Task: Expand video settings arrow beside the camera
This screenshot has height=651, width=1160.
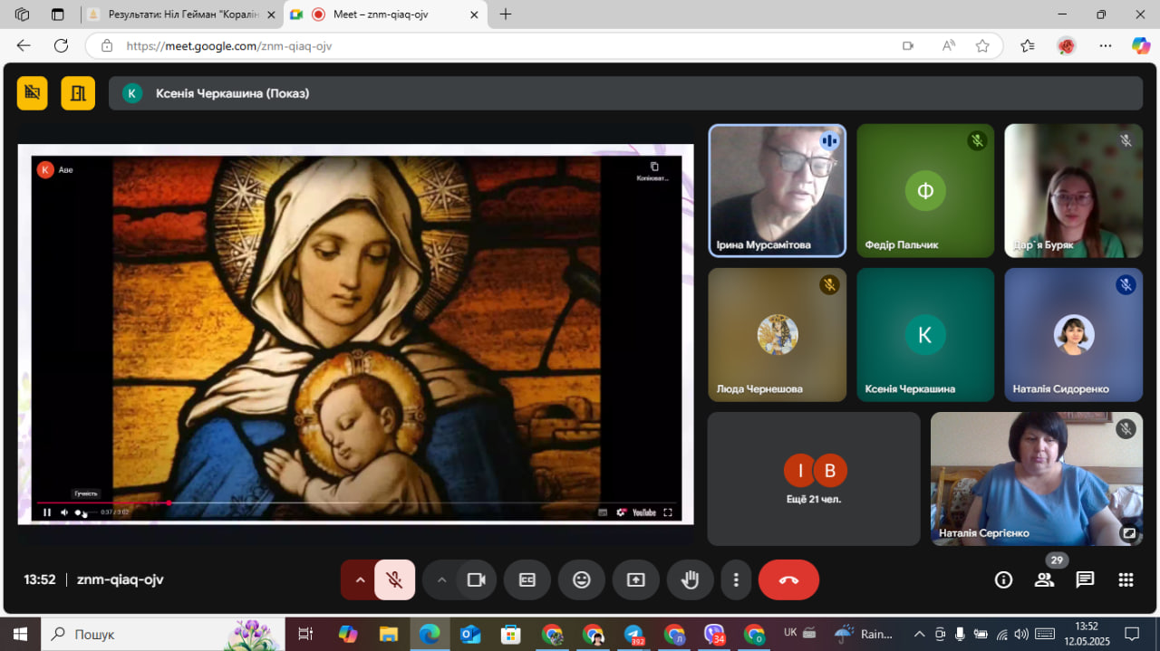Action: click(x=441, y=579)
